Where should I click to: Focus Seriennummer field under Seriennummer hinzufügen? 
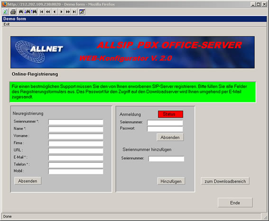(167, 159)
